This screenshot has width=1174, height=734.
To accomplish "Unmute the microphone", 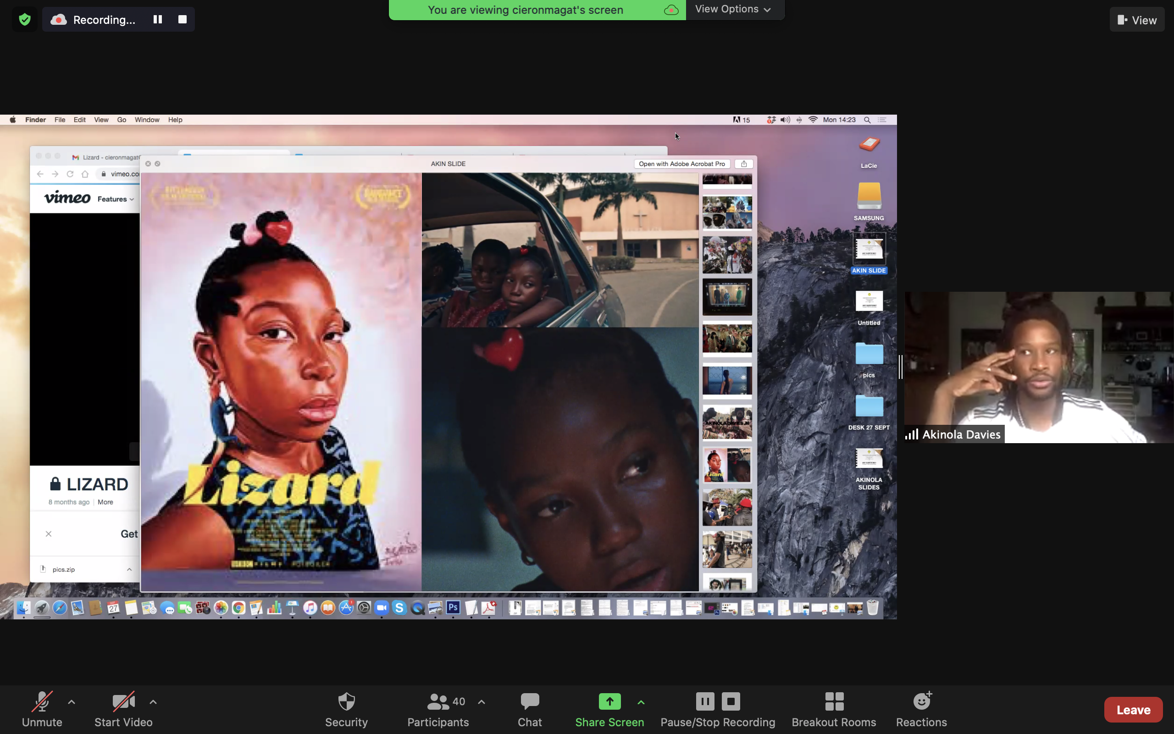I will tap(42, 710).
